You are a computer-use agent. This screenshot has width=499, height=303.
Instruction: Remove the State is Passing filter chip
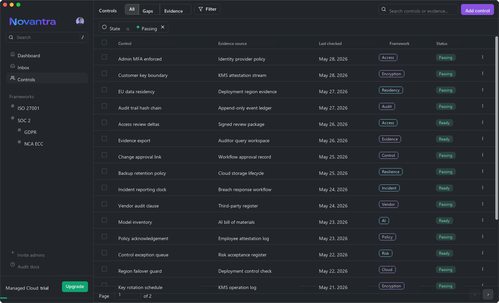click(x=163, y=27)
